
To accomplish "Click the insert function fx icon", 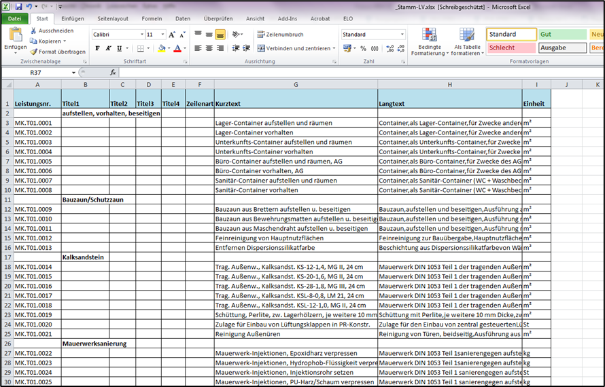I will pos(113,72).
